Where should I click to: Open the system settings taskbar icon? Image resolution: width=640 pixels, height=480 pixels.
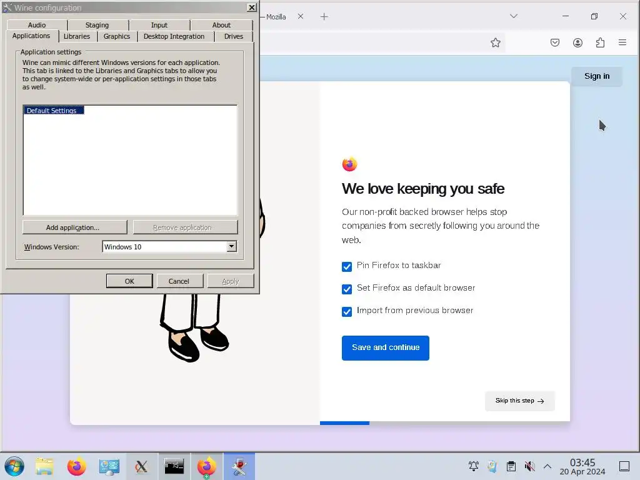click(109, 466)
